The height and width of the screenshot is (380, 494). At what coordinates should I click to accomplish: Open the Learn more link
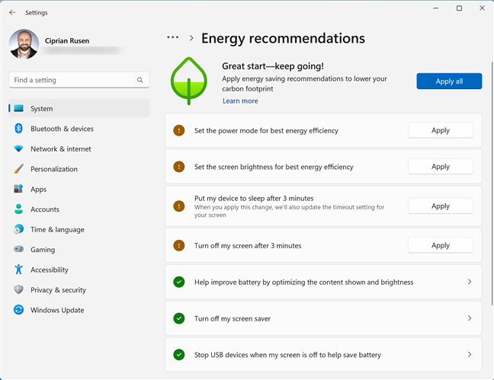(x=240, y=101)
